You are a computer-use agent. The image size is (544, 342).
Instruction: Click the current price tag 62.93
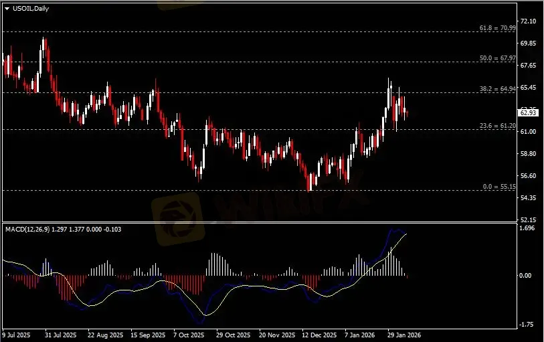coord(528,112)
